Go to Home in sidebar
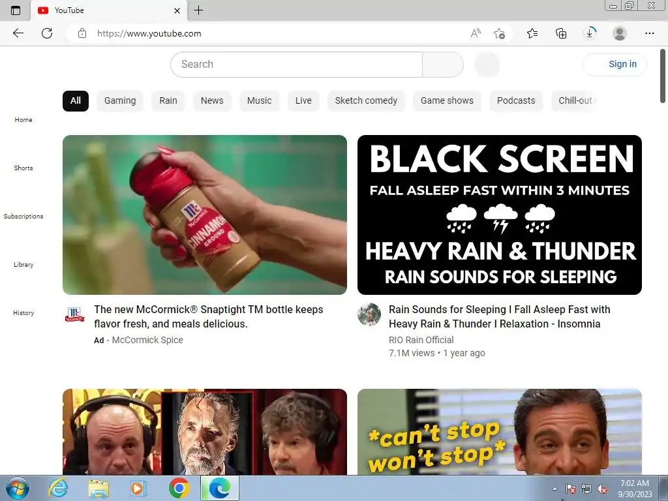Image resolution: width=668 pixels, height=501 pixels. click(x=23, y=120)
